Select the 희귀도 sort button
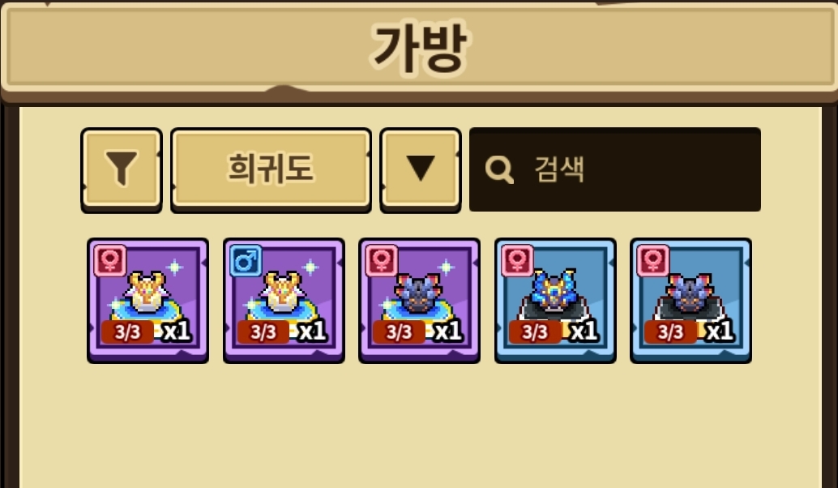Image resolution: width=838 pixels, height=488 pixels. (271, 169)
